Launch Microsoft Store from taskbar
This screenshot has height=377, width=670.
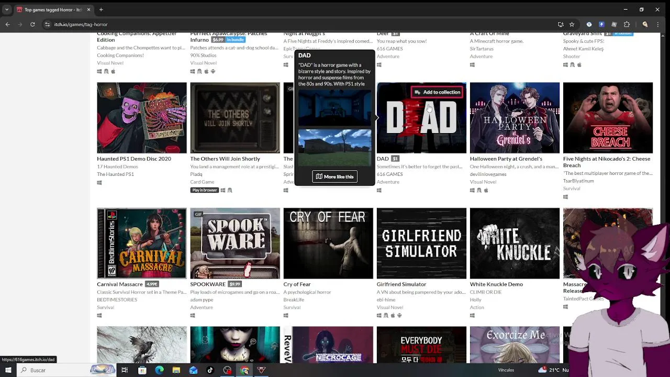(142, 370)
